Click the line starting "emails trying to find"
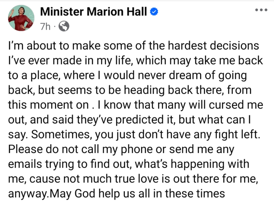 point(129,164)
